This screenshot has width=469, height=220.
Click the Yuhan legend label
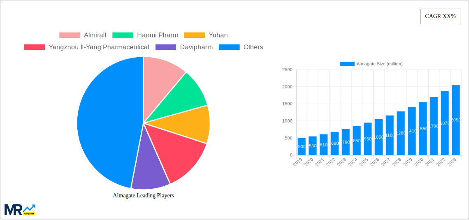218,35
